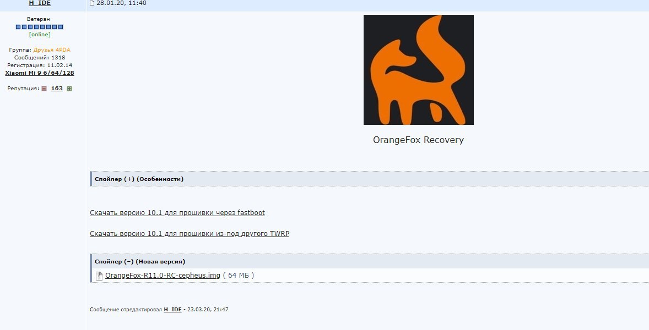
Task: Open H_IDE link in the edited-by note
Action: click(x=172, y=309)
